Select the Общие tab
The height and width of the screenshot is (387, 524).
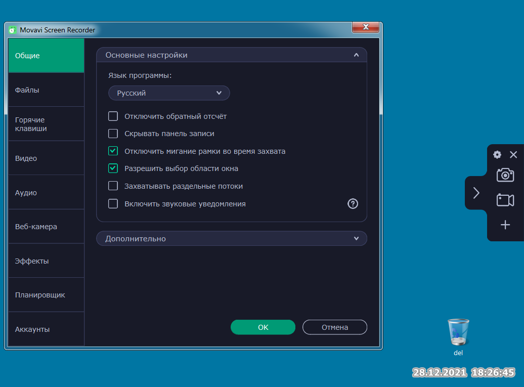point(46,56)
